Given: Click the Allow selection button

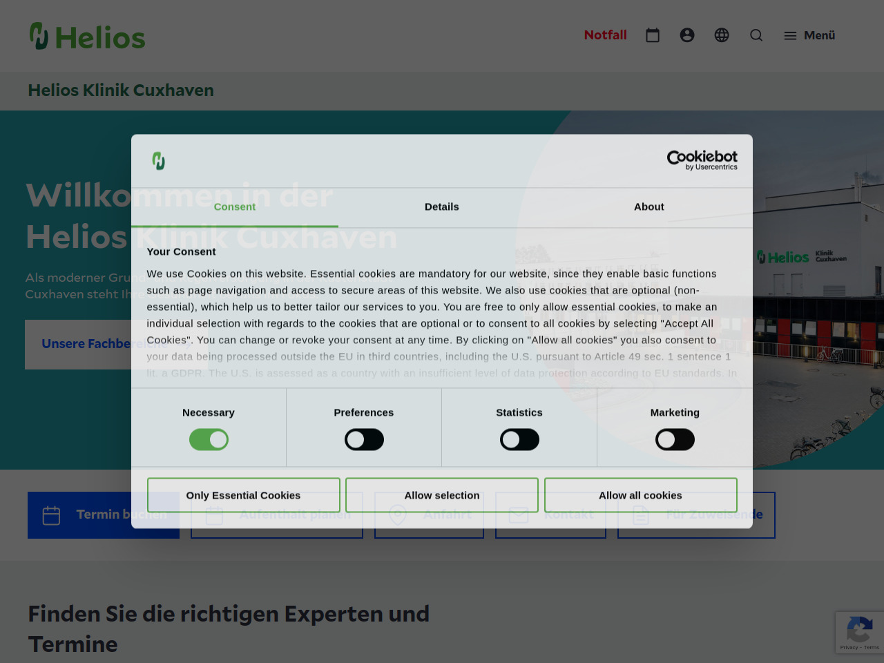Looking at the screenshot, I should point(442,495).
